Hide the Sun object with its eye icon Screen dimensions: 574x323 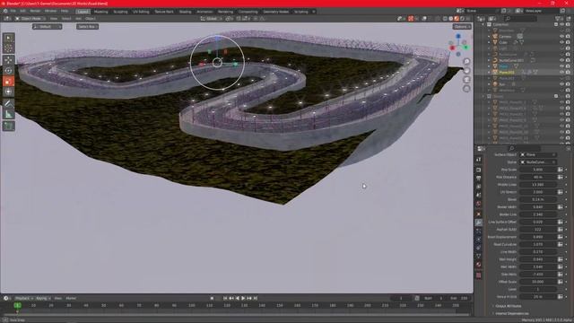(x=561, y=83)
